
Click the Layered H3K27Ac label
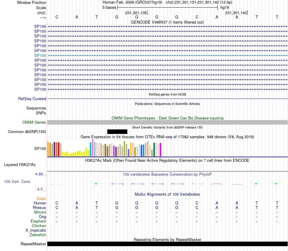pyautogui.click(x=20, y=165)
